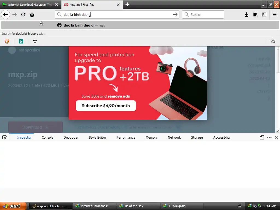Switch to mxp.zip Files.fm taskbar window
280x210 pixels.
(51, 206)
